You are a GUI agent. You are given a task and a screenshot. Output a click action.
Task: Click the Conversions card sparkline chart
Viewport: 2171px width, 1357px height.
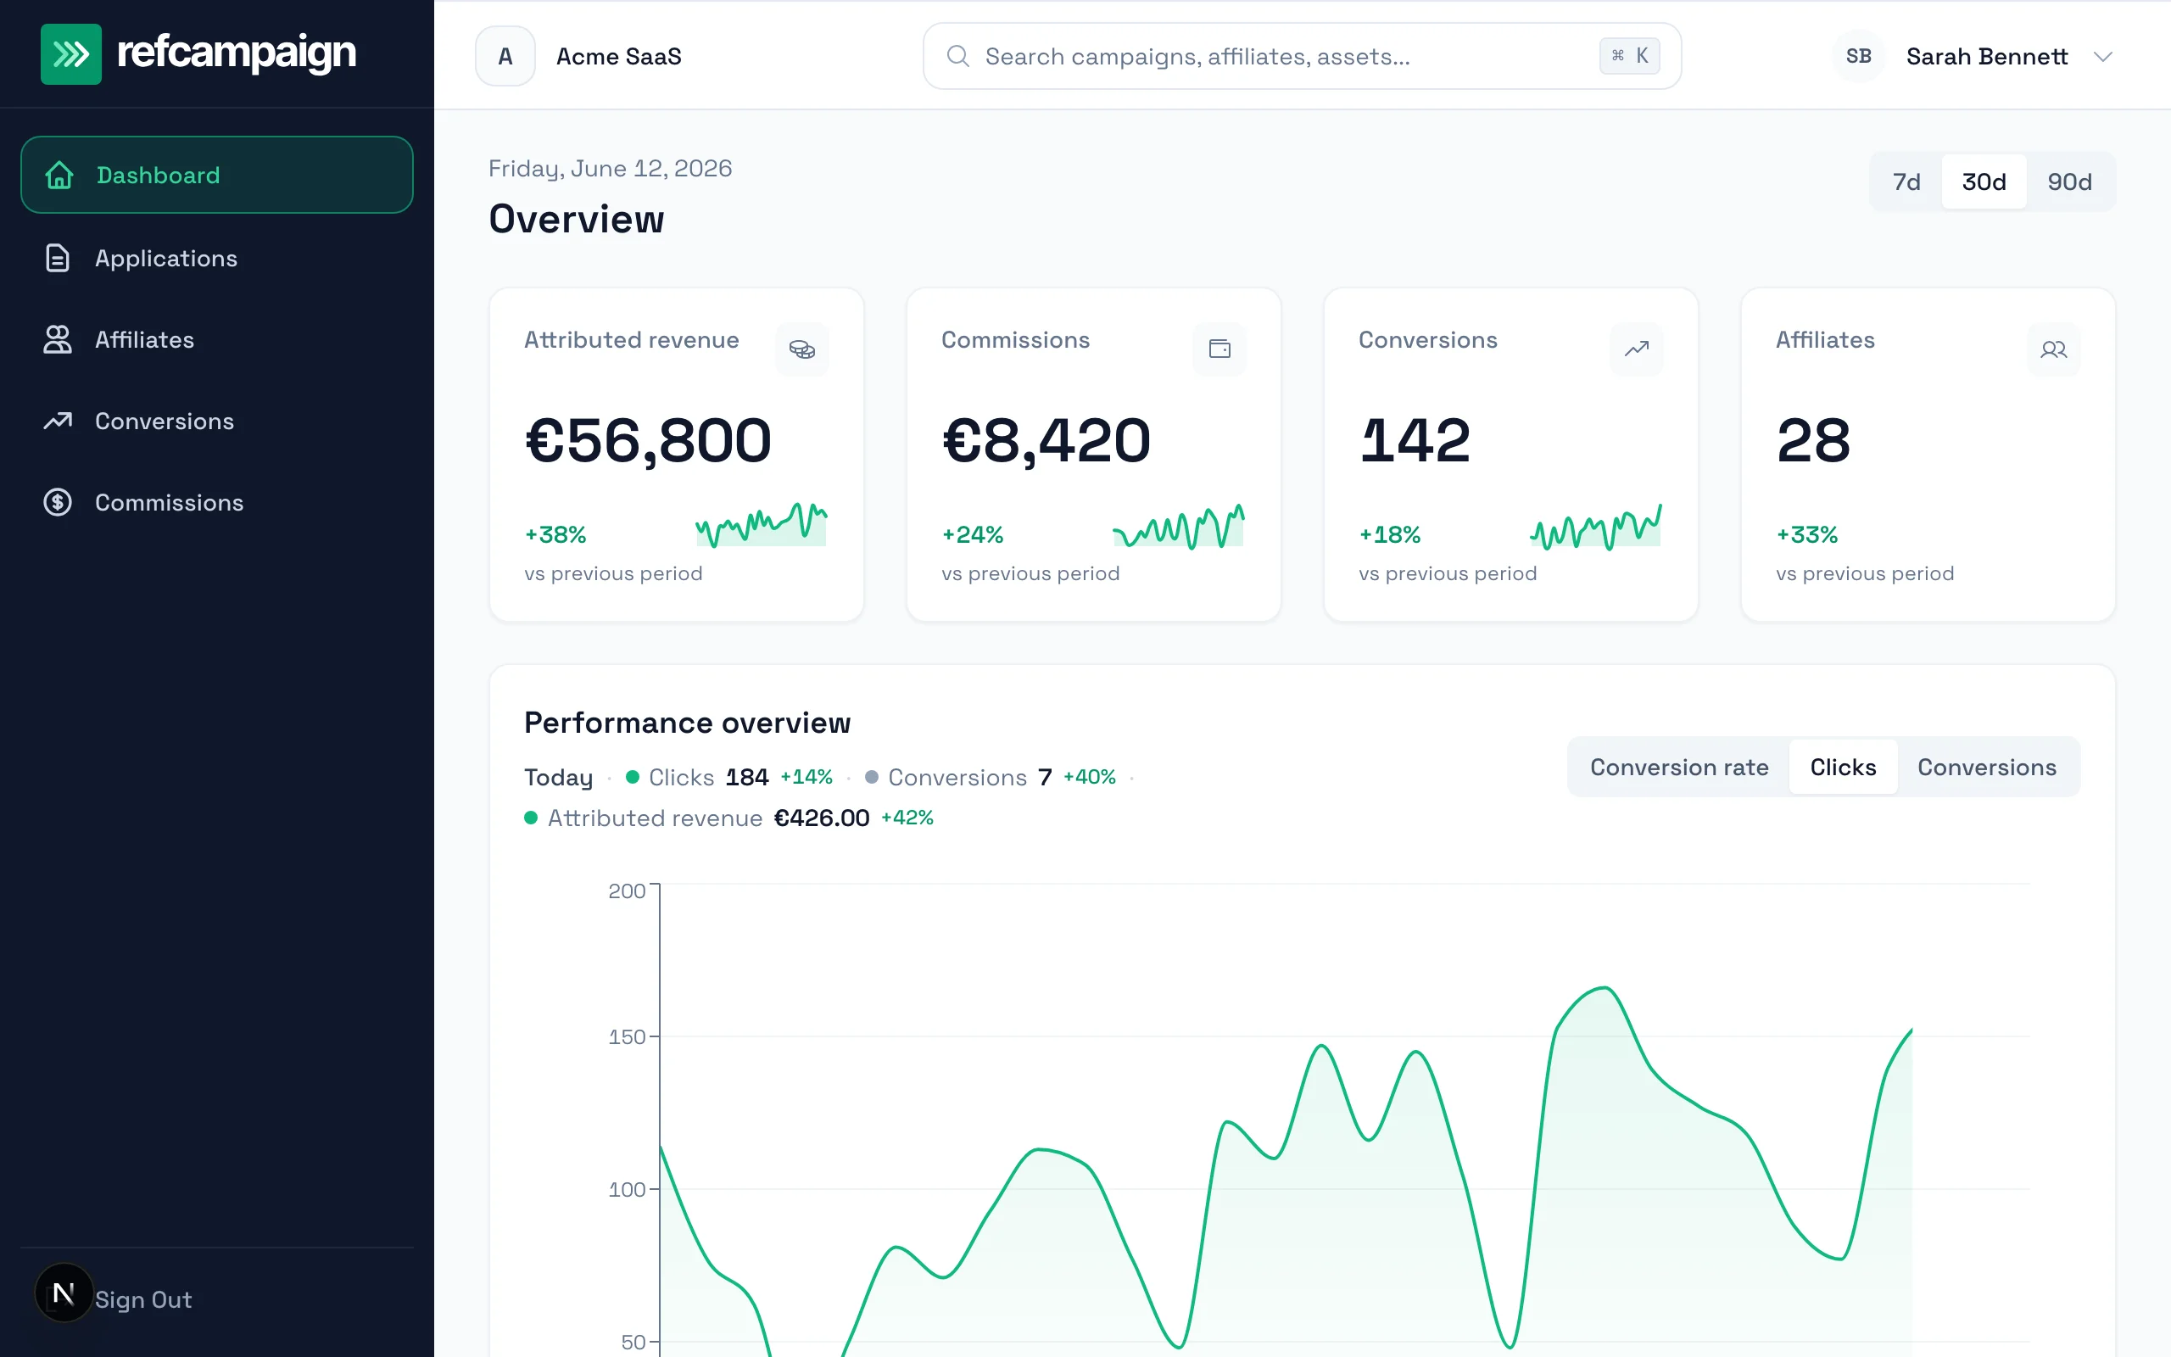[x=1595, y=526]
